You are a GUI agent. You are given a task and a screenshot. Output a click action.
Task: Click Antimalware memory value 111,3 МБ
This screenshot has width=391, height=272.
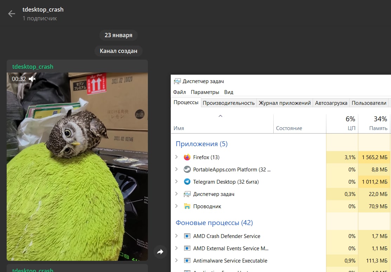pyautogui.click(x=377, y=260)
